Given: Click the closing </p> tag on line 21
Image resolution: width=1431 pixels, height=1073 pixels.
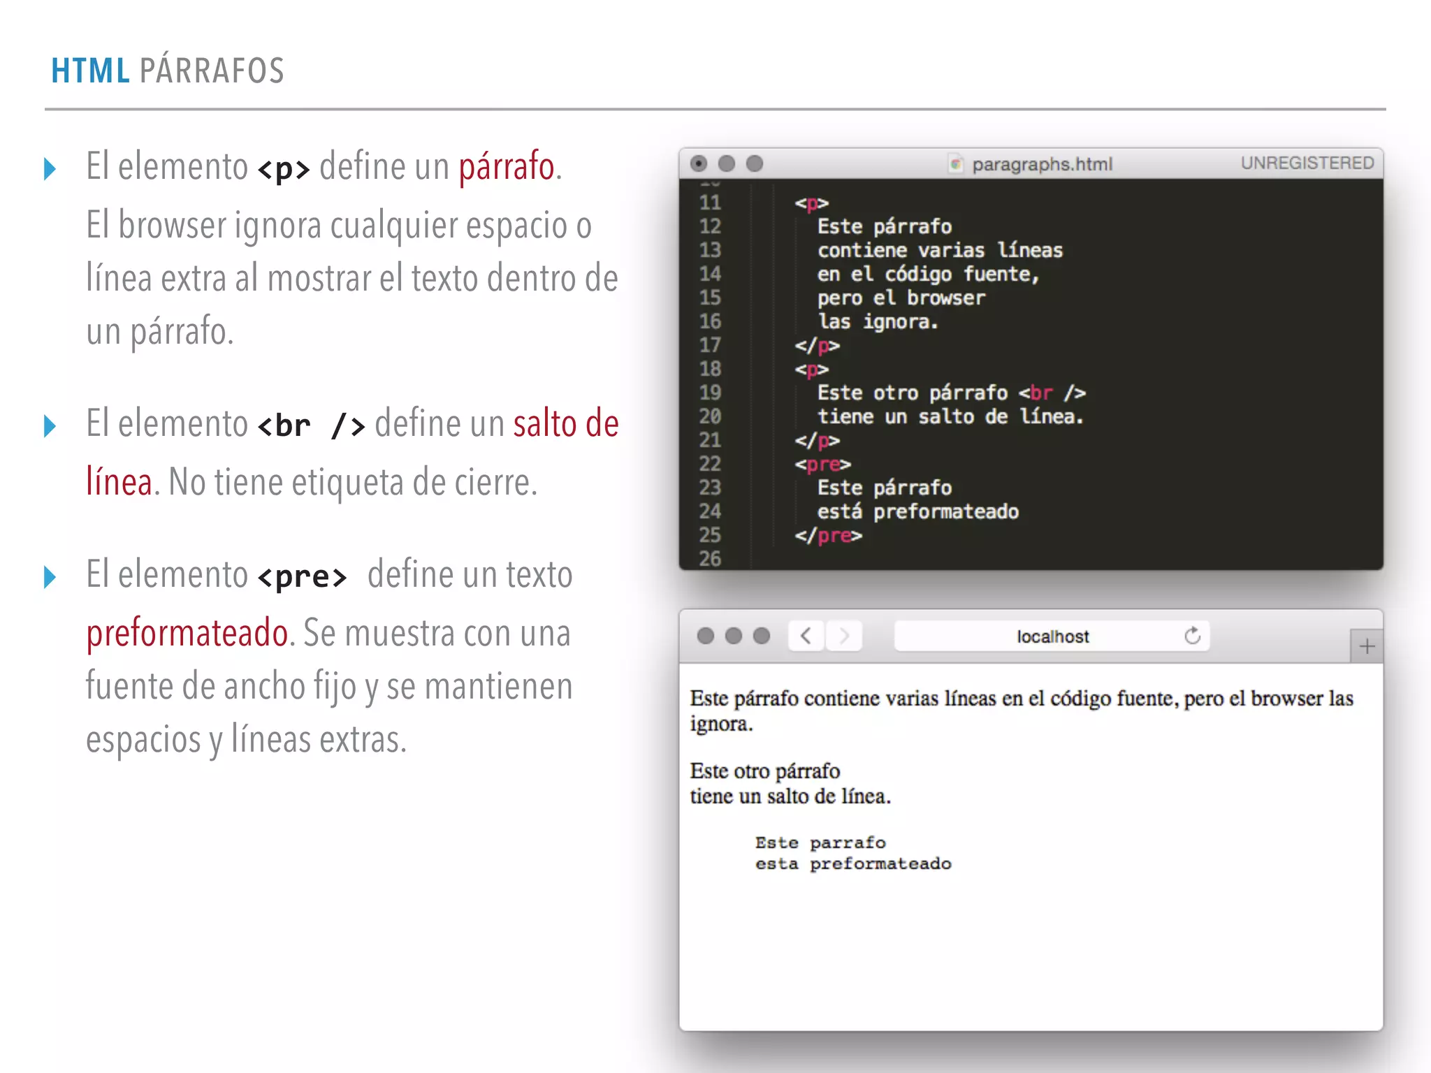Looking at the screenshot, I should point(817,441).
